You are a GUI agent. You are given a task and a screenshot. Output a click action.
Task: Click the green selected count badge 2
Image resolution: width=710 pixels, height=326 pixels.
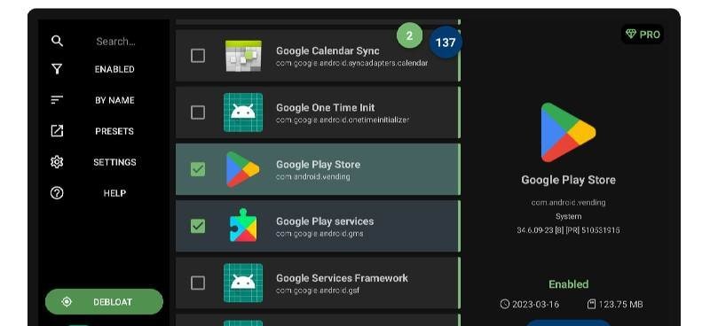pos(409,35)
